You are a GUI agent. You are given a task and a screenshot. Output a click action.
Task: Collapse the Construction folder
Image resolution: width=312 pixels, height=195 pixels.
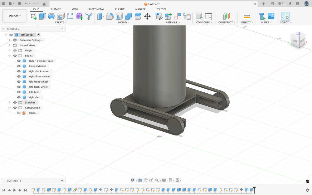coord(9,108)
